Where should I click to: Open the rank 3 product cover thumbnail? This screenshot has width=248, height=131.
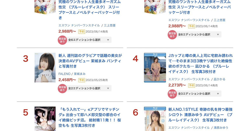[45, 68]
